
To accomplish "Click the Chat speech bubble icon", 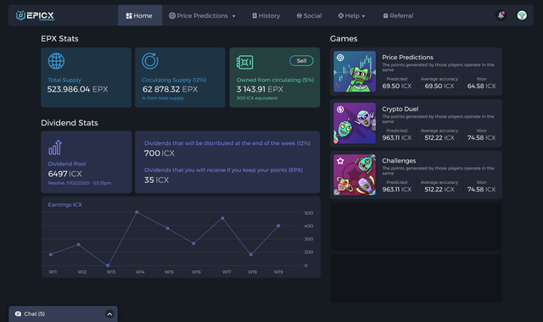I will click(18, 314).
